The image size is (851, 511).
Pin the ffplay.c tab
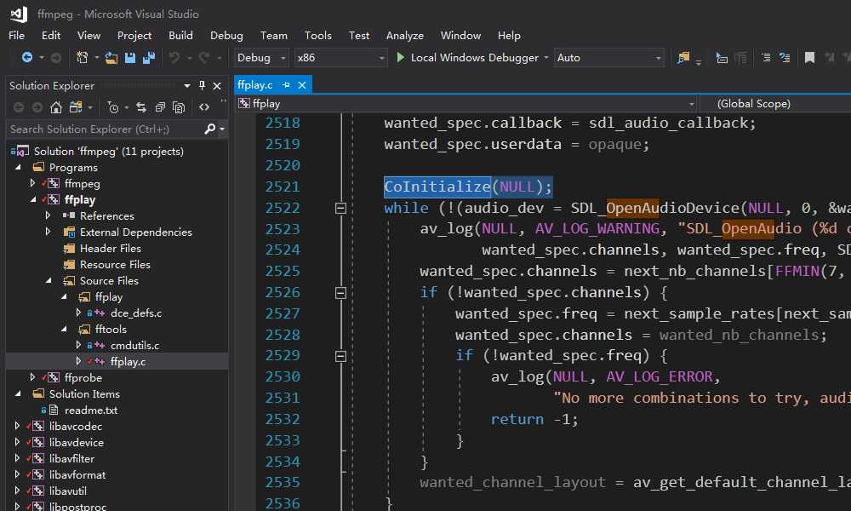(x=287, y=84)
